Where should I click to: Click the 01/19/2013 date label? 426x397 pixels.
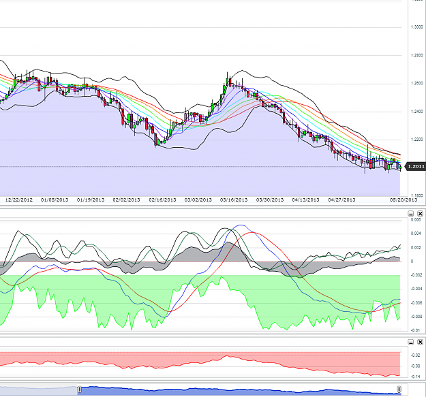[x=91, y=200]
